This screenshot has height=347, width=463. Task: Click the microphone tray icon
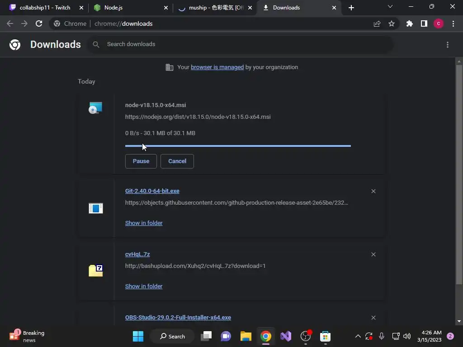click(x=382, y=336)
